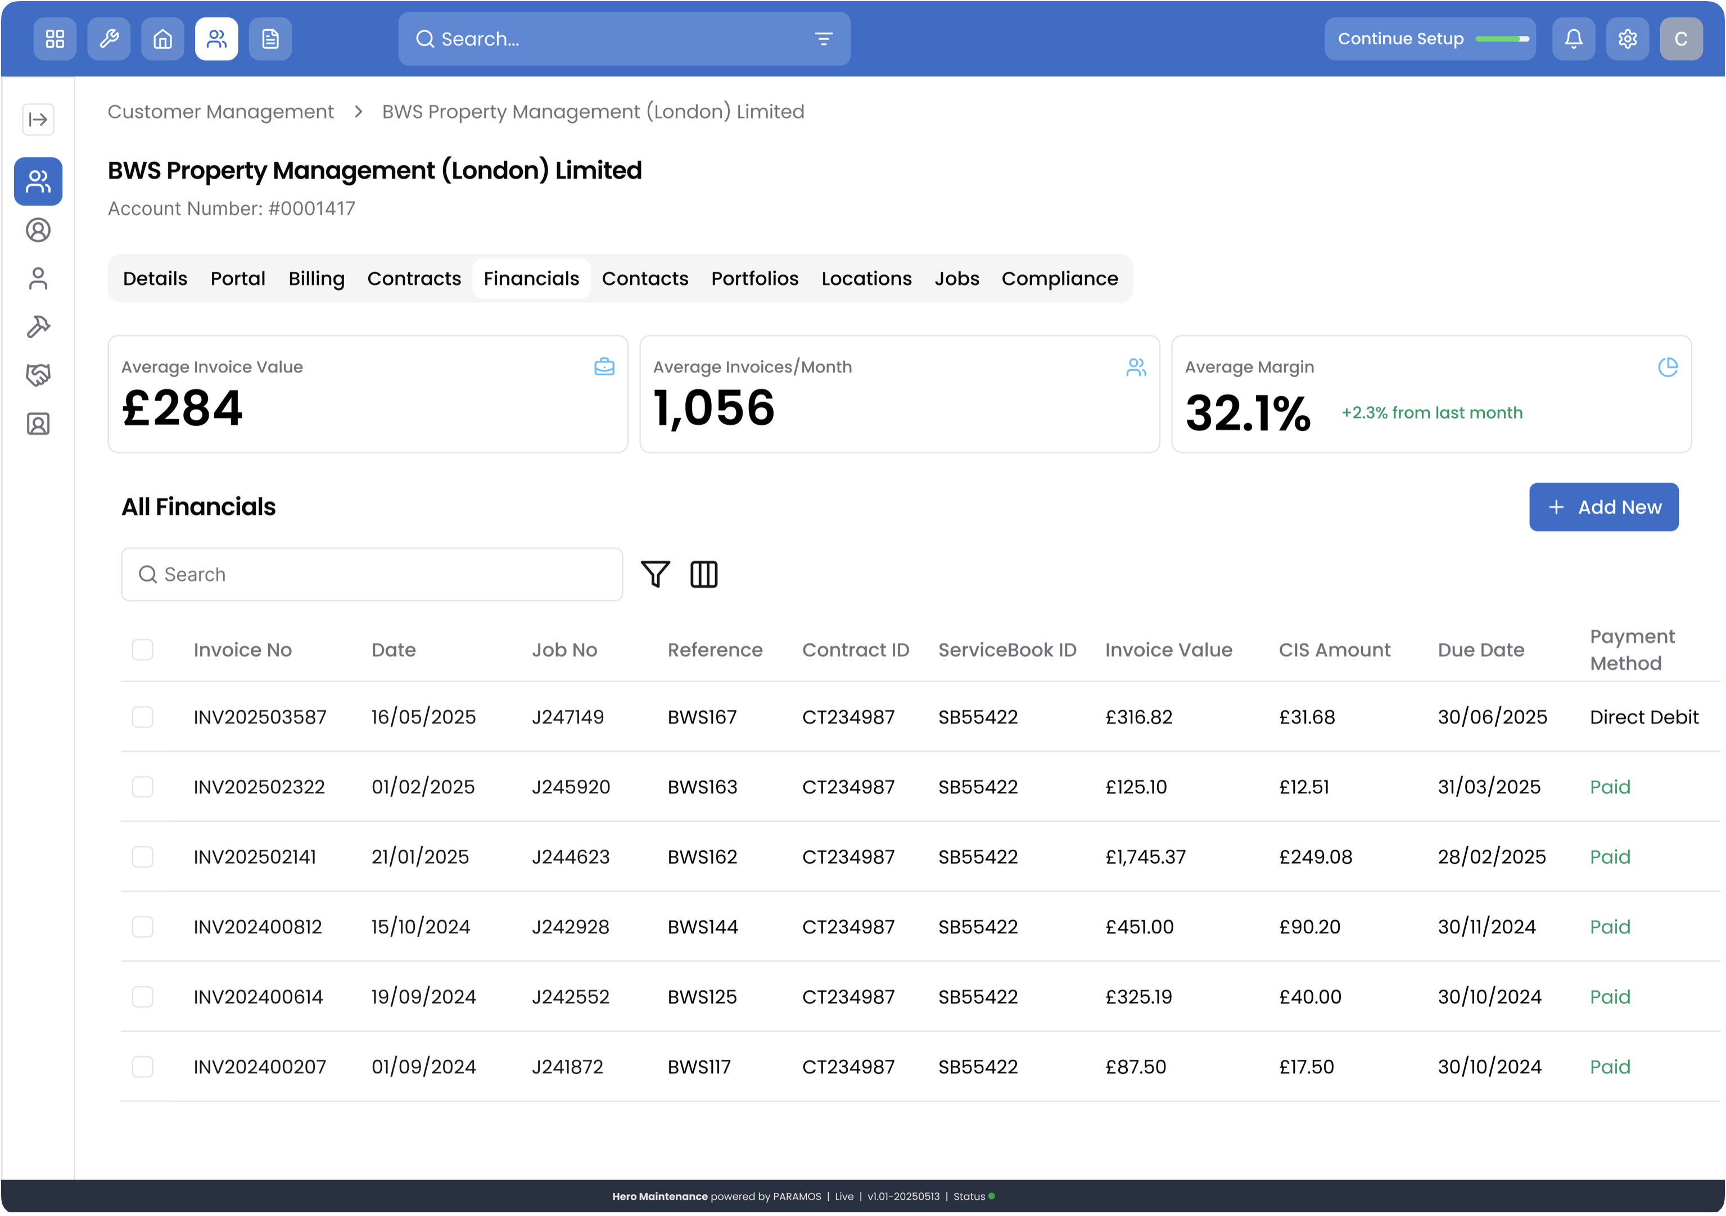Click the handshake partnerships icon in the sidebar
This screenshot has width=1726, height=1216.
point(38,375)
